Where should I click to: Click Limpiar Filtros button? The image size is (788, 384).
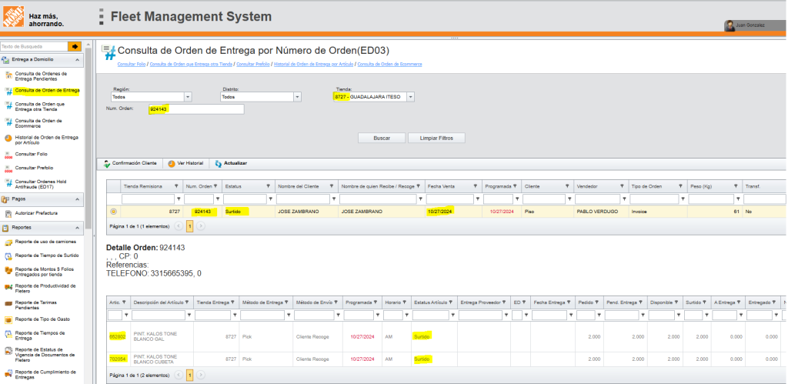(x=437, y=138)
